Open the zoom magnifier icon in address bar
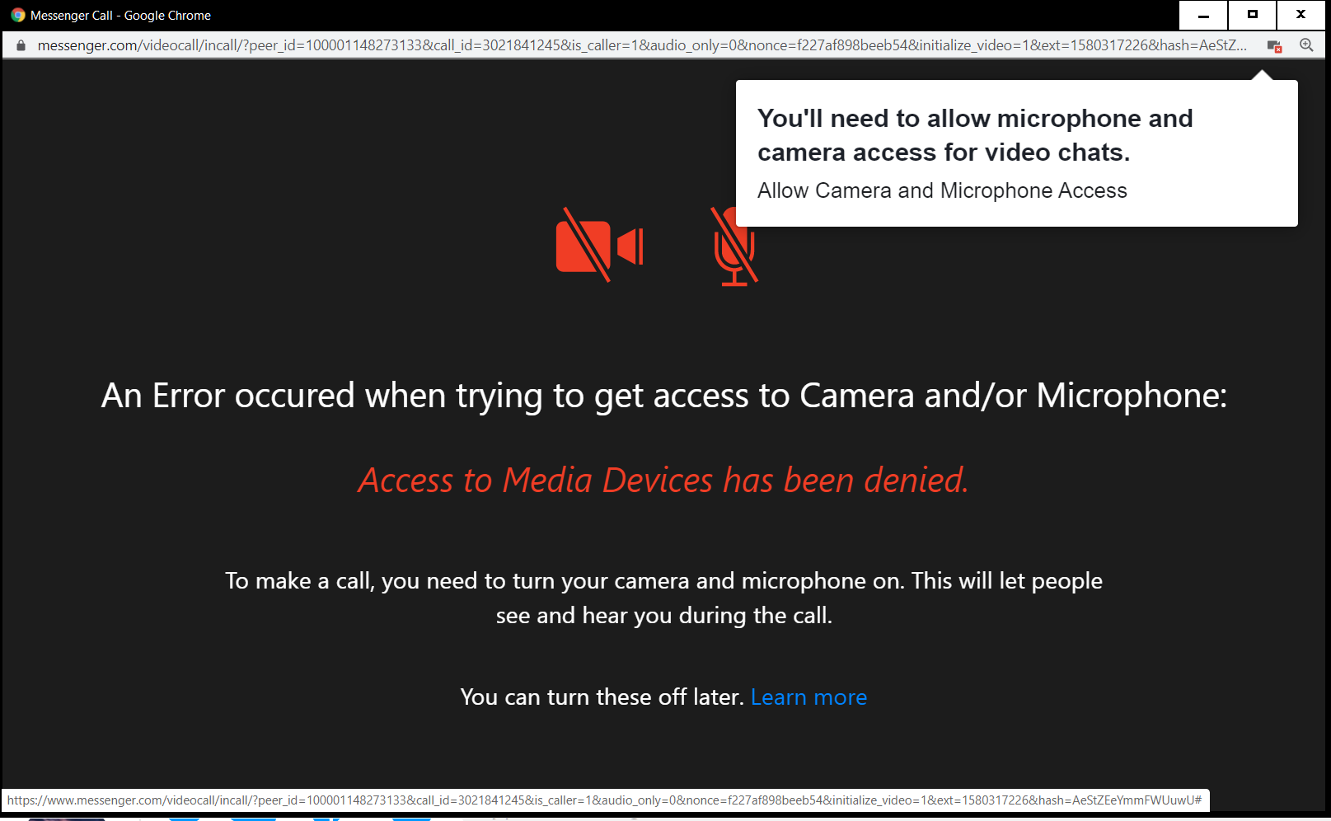Screen dimensions: 1331x821 [1306, 45]
